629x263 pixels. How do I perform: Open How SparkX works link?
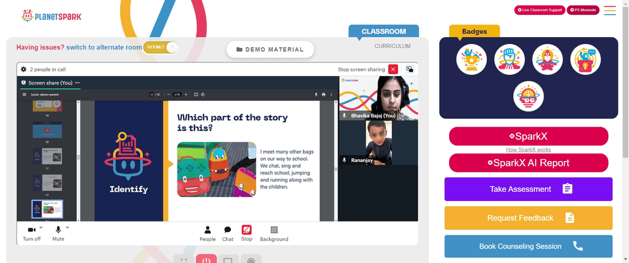coord(528,149)
